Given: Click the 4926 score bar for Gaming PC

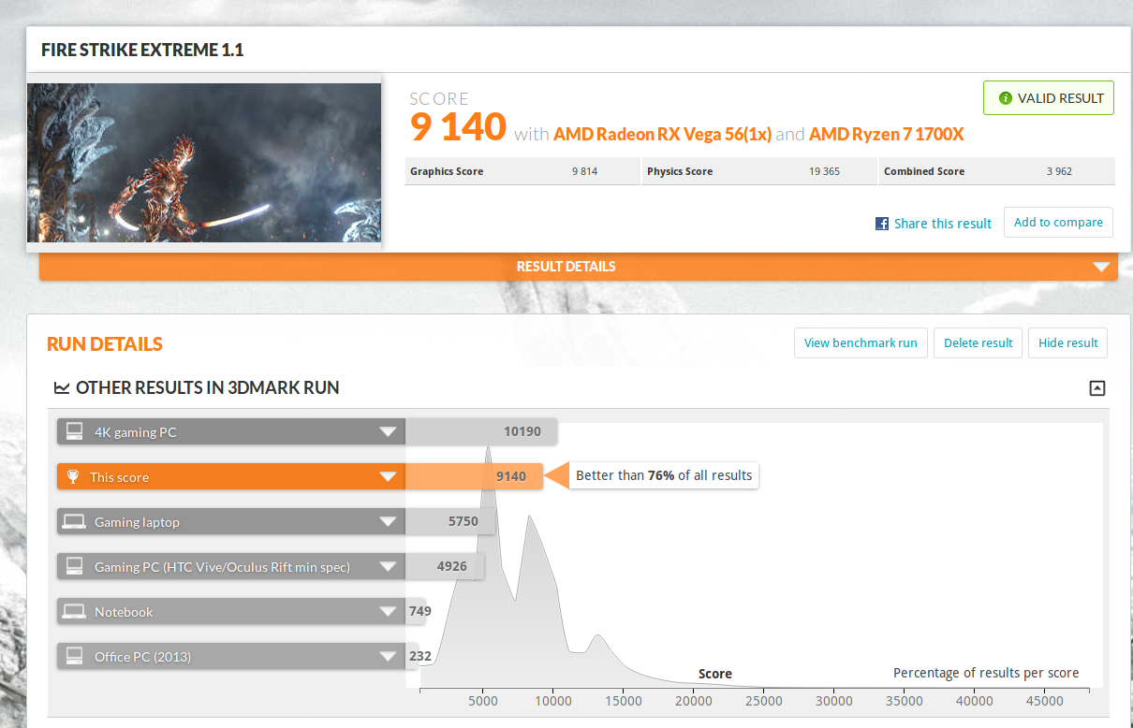Looking at the screenshot, I should [445, 567].
